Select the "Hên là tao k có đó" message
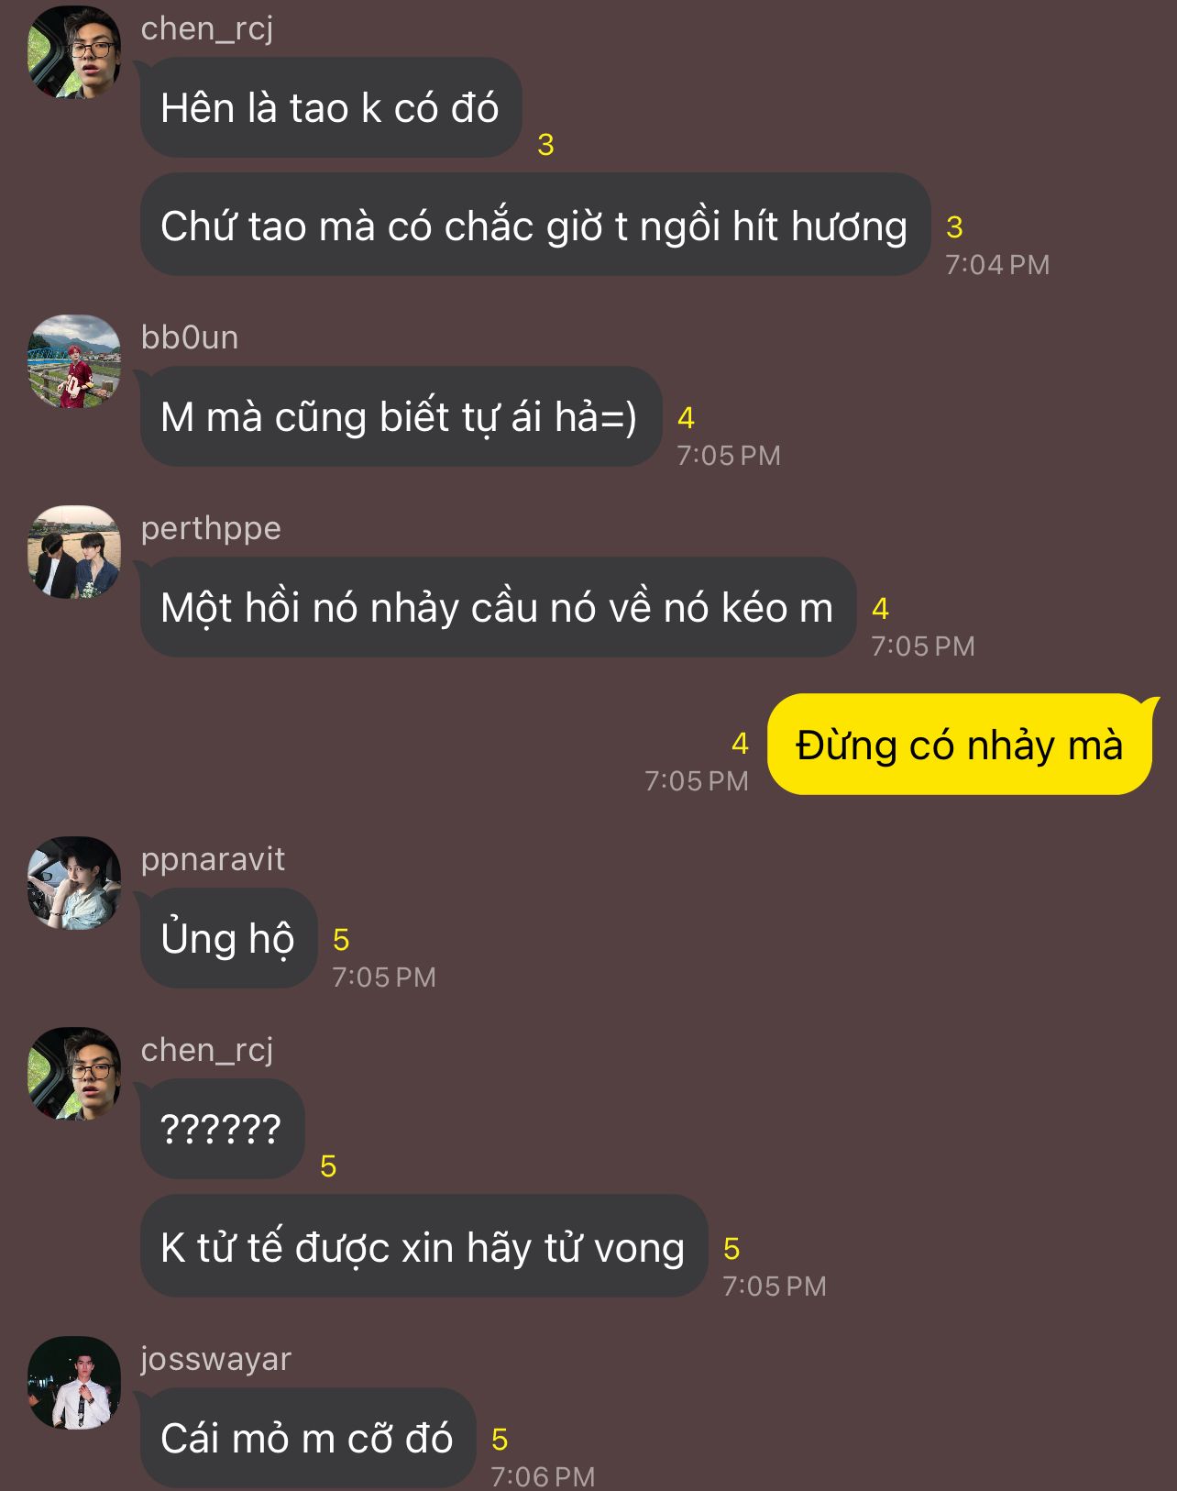This screenshot has height=1491, width=1177. 331,107
